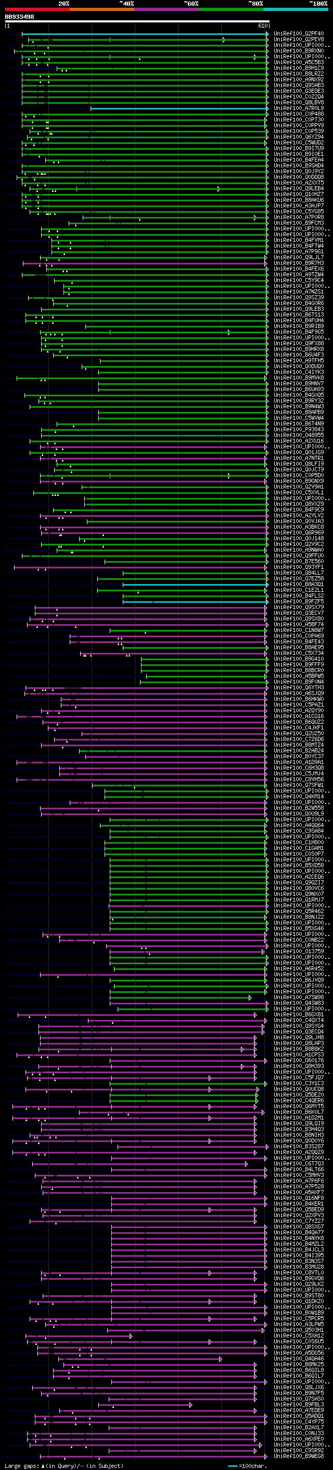The width and height of the screenshot is (333, 1470).
Task: Select hit label UniRef100_B8A3Q1
Action: pyautogui.click(x=299, y=584)
